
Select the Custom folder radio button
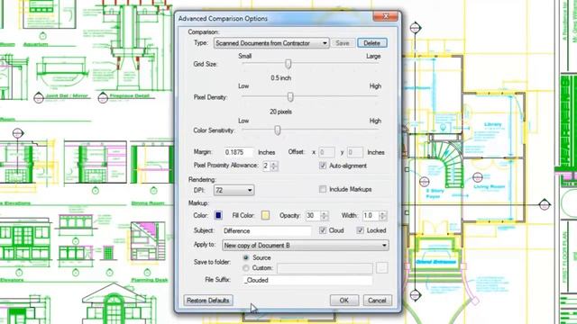pyautogui.click(x=246, y=268)
